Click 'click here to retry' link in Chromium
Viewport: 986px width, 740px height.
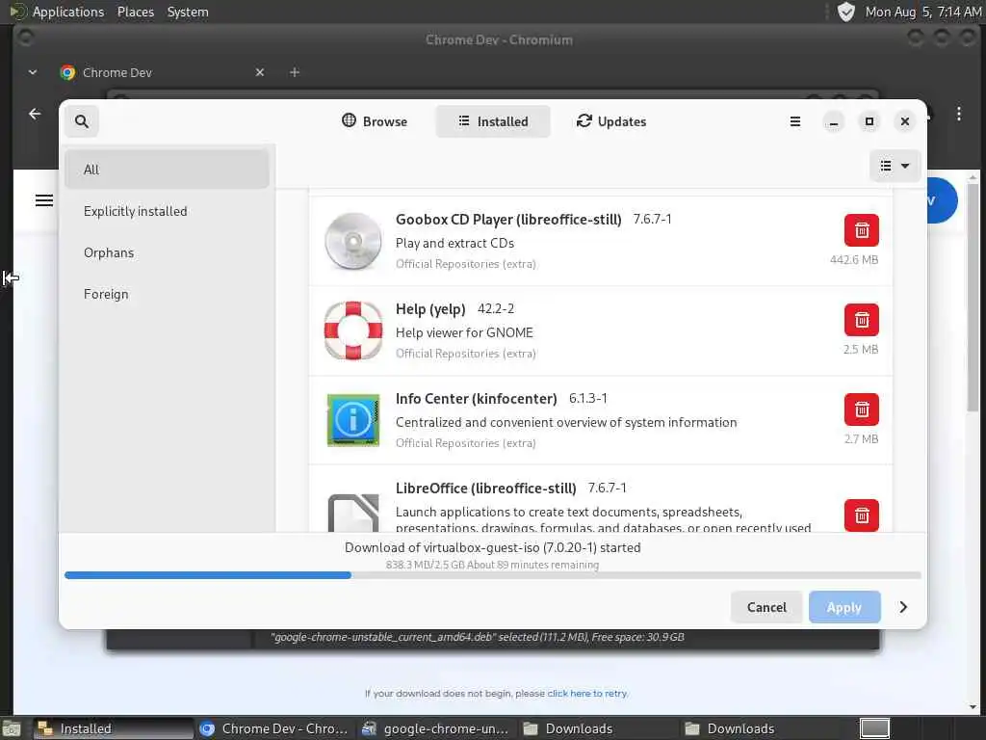click(x=586, y=694)
